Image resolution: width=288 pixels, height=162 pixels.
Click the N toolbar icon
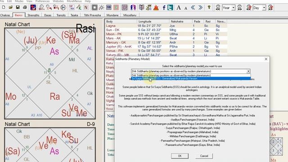coord(86,7)
